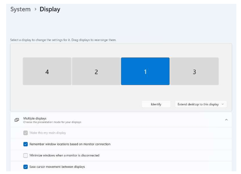
Task: Select display 4 in the arrangement
Action: [x=47, y=71]
